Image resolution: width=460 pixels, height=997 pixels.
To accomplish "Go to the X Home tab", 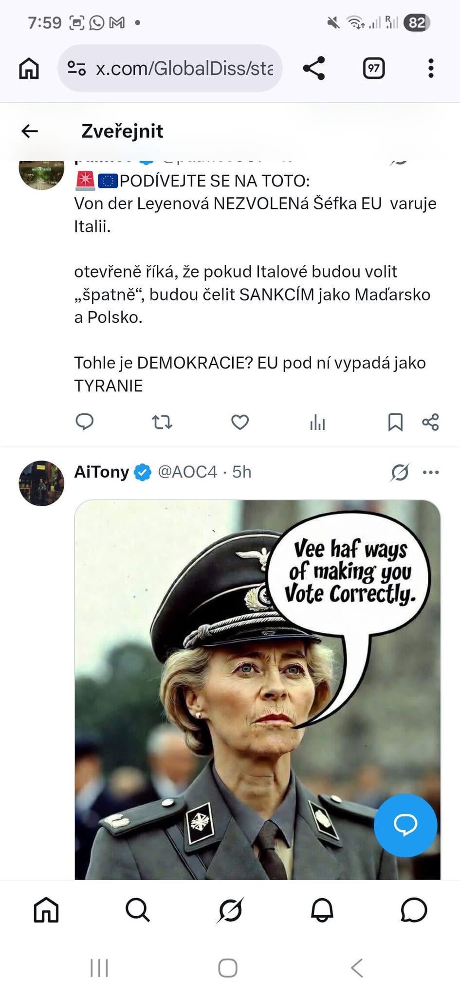I will click(x=46, y=910).
